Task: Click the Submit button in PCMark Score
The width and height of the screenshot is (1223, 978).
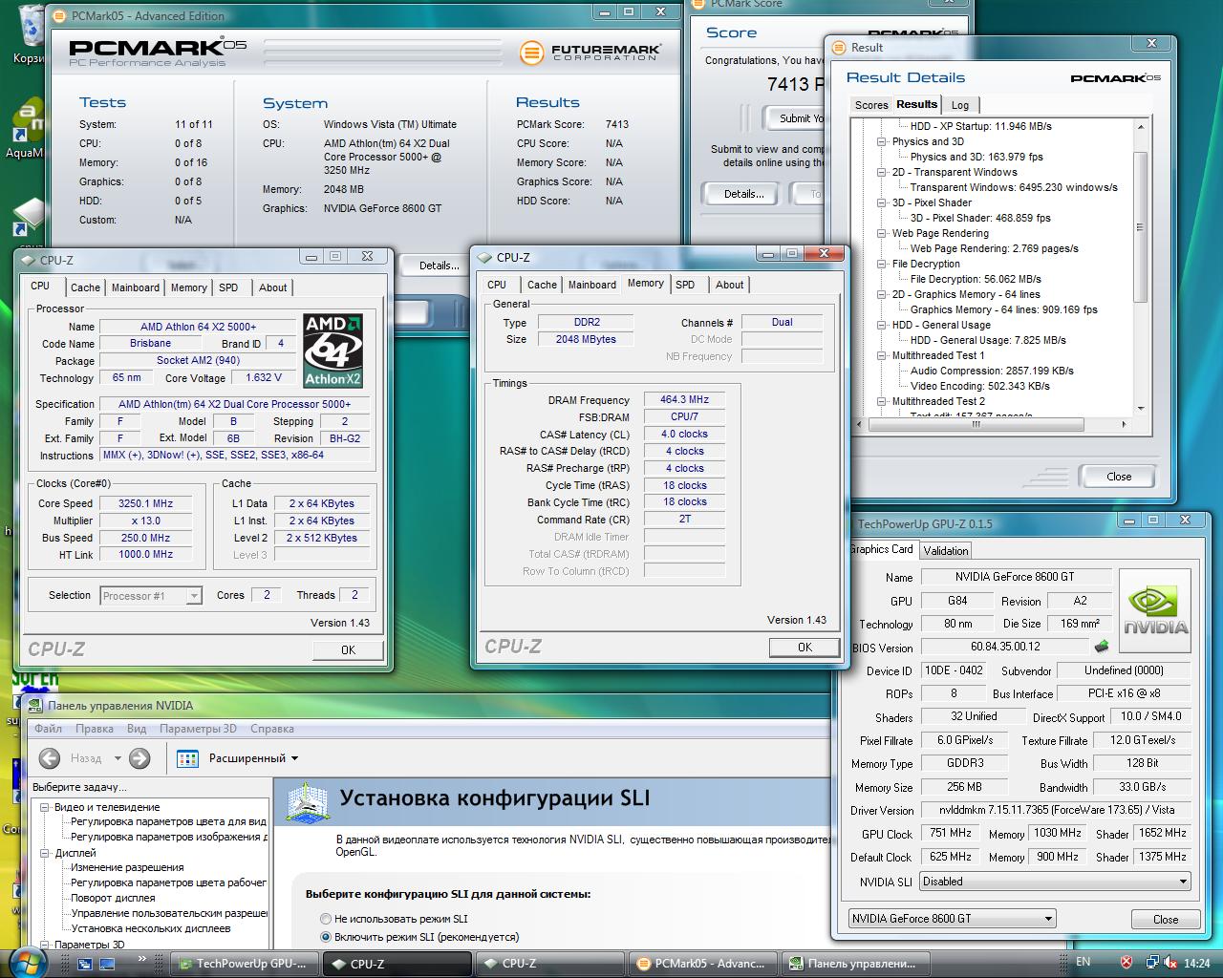Action: pos(797,118)
